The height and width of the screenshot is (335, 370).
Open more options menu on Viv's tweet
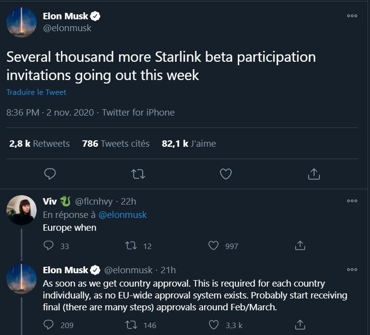[352, 201]
